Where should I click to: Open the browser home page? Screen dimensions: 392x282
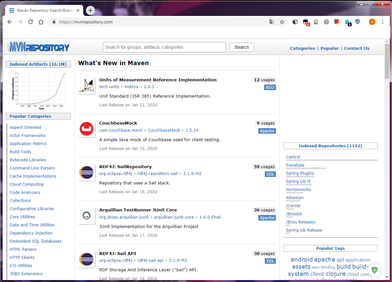[41, 22]
